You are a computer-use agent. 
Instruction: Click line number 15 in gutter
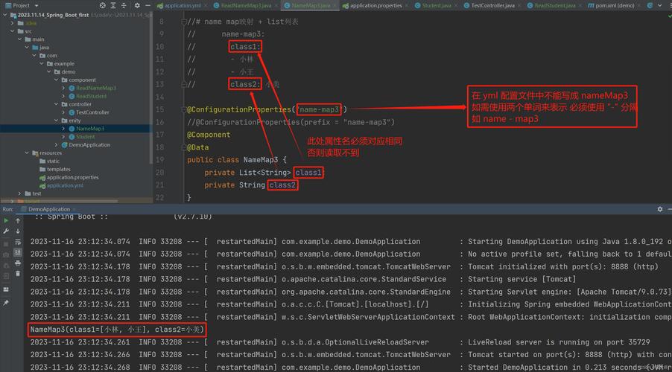click(x=159, y=109)
